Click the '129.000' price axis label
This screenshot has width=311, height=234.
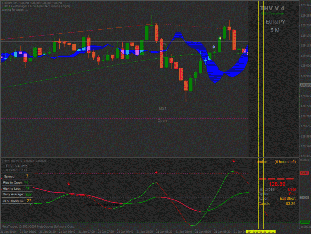pyautogui.click(x=306, y=66)
